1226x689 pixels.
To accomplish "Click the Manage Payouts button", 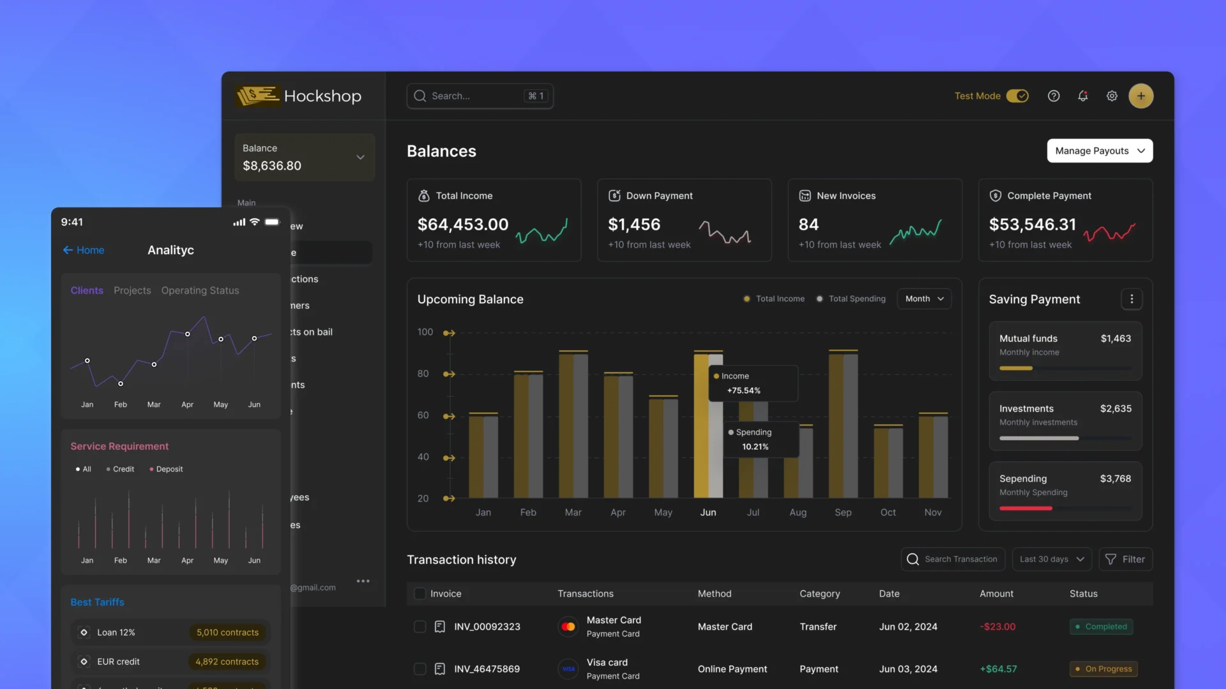I will click(x=1100, y=151).
